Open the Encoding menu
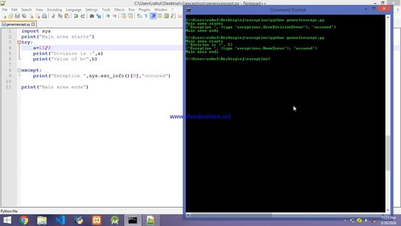 point(55,10)
